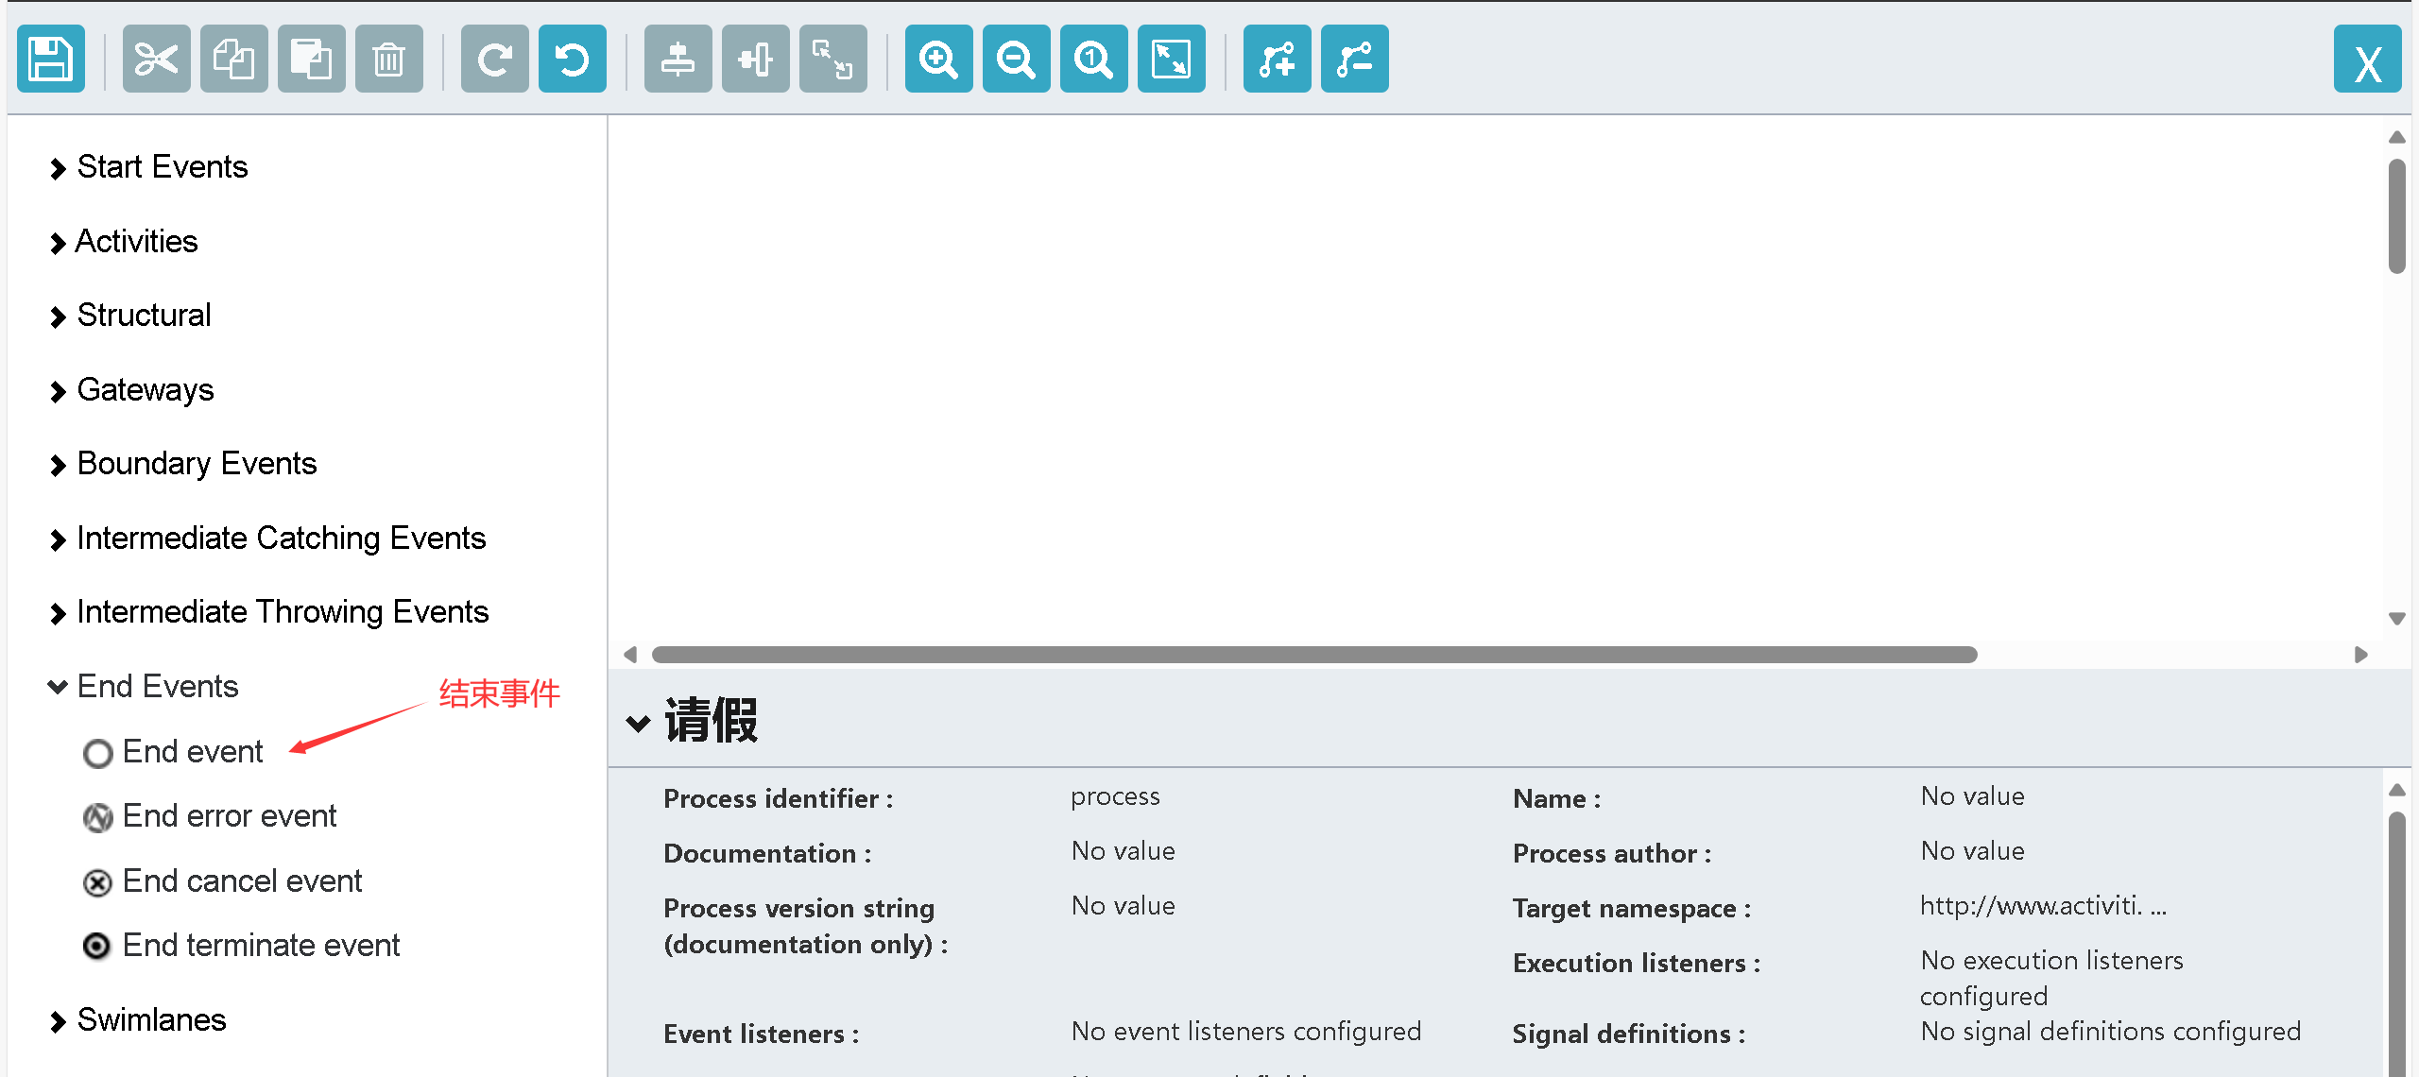Select the End error event item

coord(229,816)
